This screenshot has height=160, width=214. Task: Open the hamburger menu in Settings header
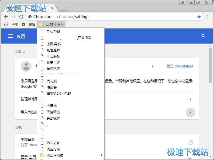11,36
